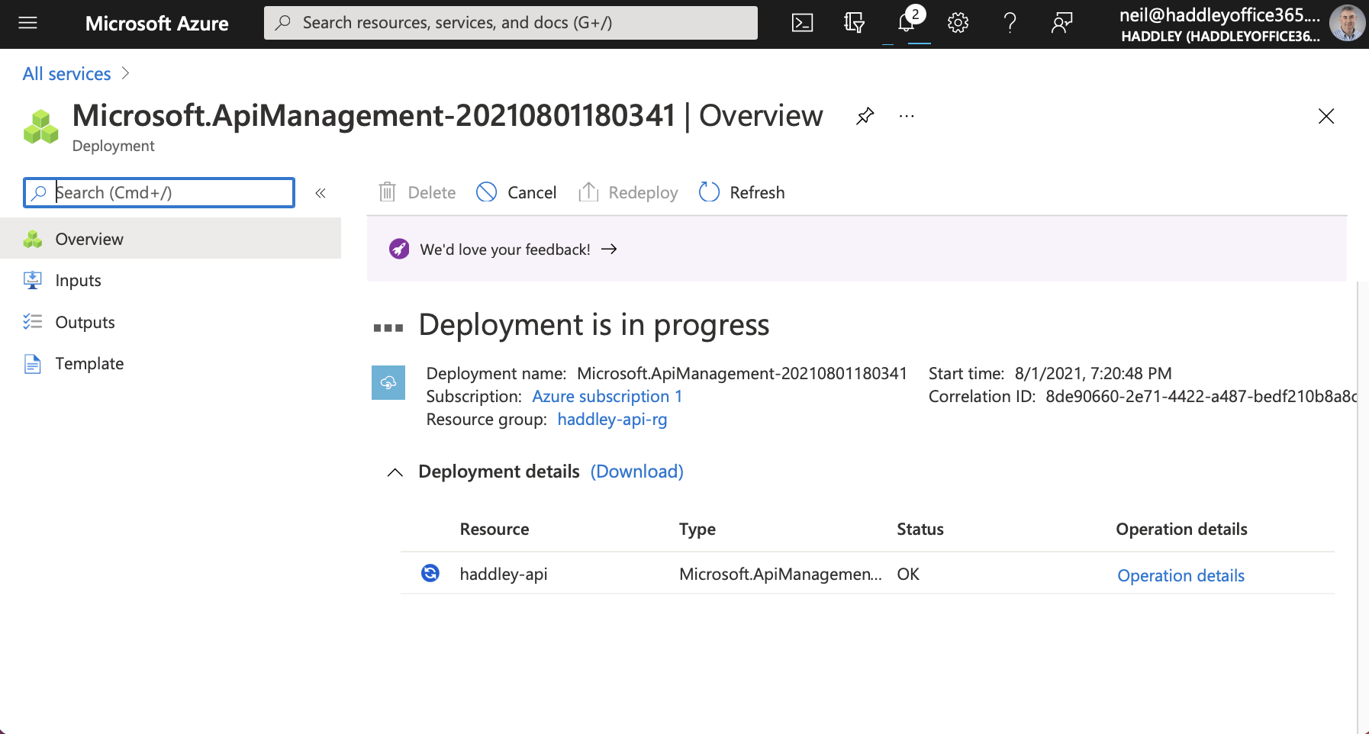Screen dimensions: 1369x734
Task: Refresh the deployment overview
Action: pos(742,193)
